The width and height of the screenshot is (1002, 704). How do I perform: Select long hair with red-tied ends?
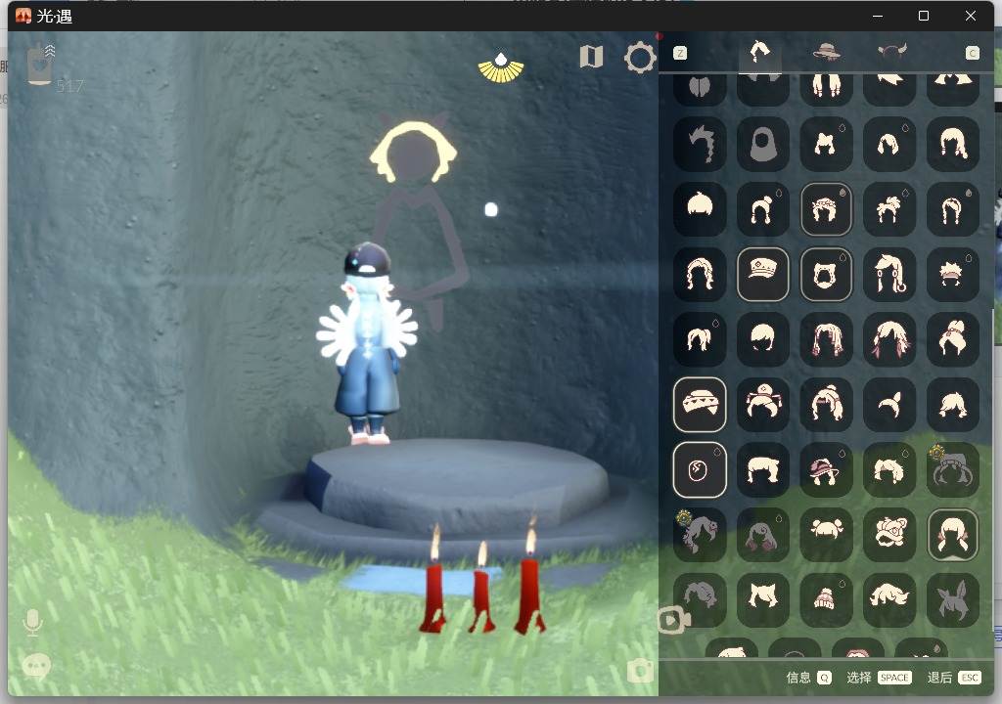953,535
